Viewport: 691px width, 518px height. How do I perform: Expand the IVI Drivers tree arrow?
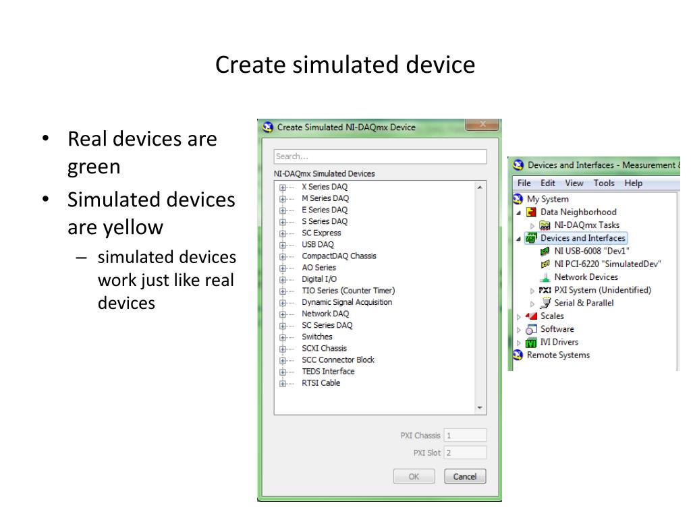tap(519, 343)
